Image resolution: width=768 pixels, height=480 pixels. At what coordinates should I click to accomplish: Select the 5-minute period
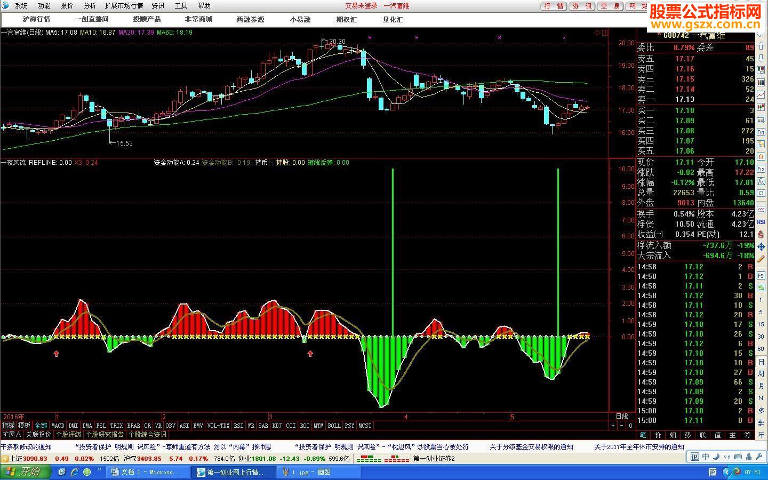tap(761, 311)
